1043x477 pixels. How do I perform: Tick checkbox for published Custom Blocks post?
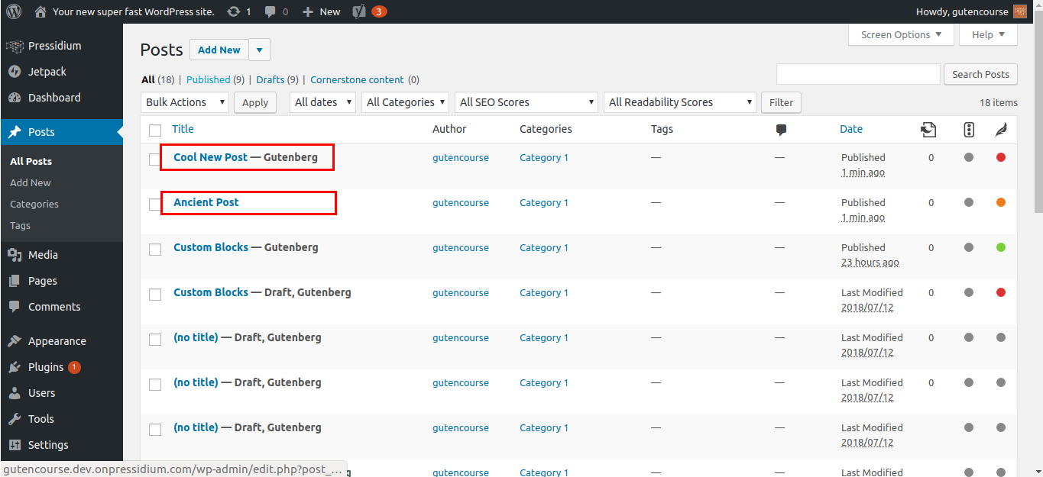[x=155, y=250]
